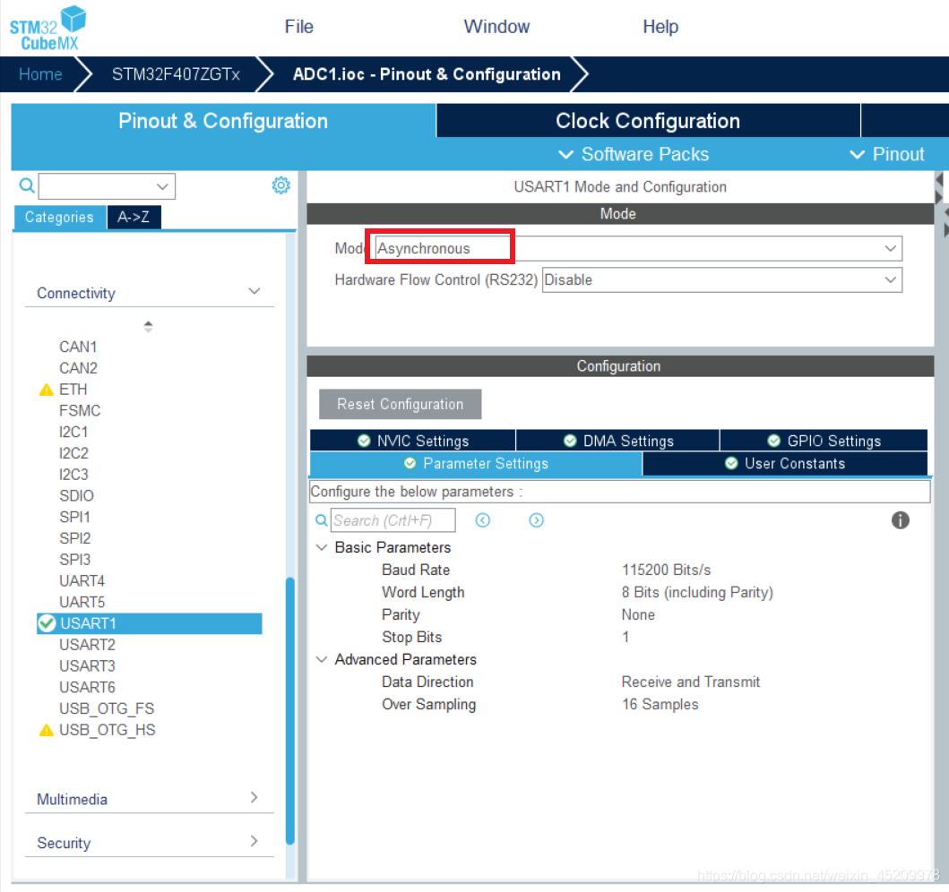Click the green check icon next to USART1
Viewport: 949px width, 892px height.
coord(47,623)
